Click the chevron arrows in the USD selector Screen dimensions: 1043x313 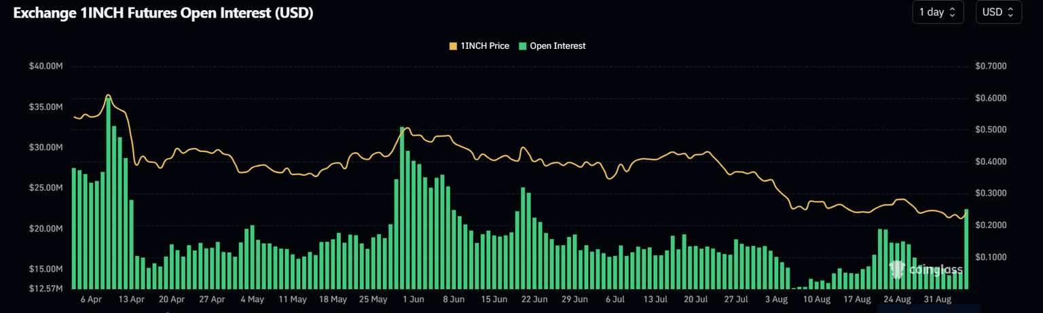tap(1010, 12)
